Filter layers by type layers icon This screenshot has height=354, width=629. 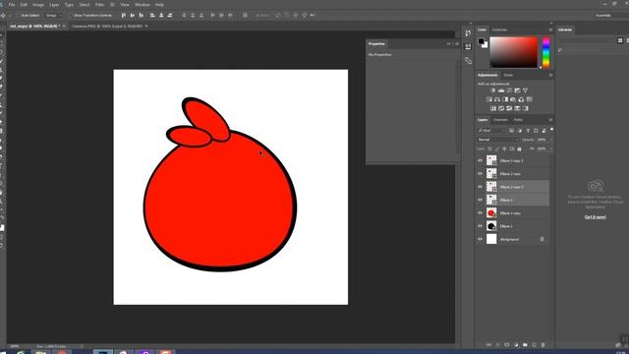pos(528,131)
